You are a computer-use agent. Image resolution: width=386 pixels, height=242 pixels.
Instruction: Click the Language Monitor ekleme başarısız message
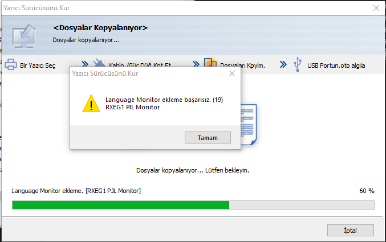pos(164,100)
